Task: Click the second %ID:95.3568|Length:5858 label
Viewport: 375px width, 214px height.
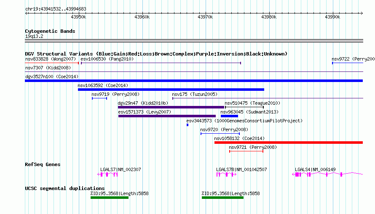Action: 230,193
